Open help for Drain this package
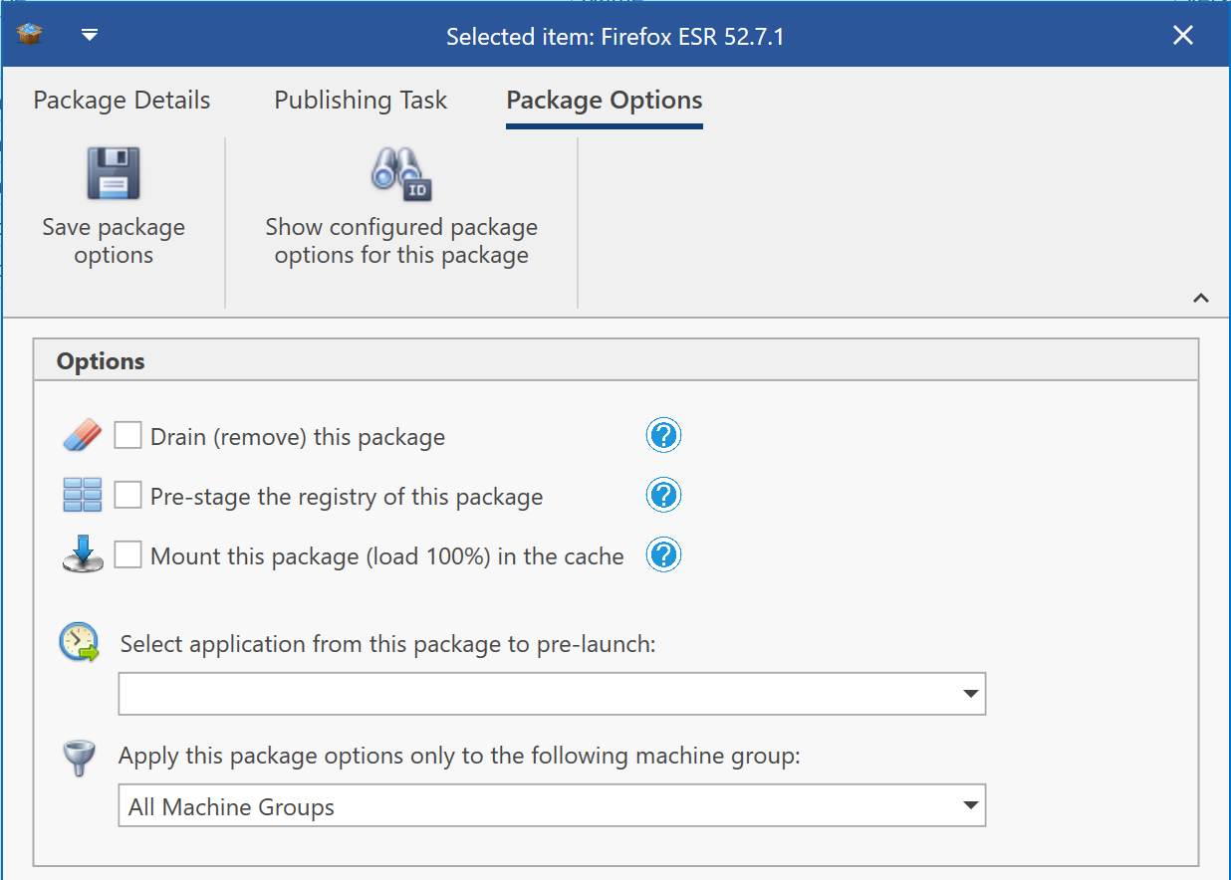The height and width of the screenshot is (880, 1231). click(663, 436)
